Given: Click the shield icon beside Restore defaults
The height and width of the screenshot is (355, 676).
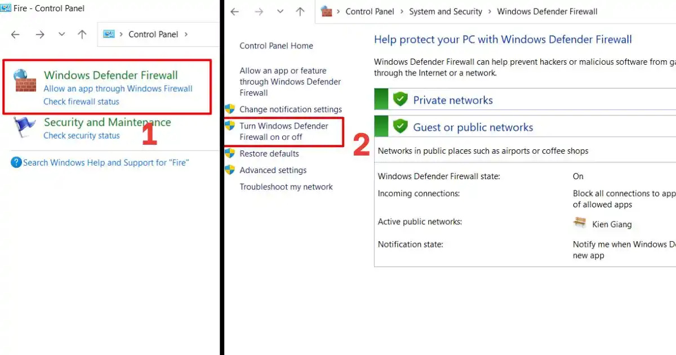Looking at the screenshot, I should tap(229, 154).
